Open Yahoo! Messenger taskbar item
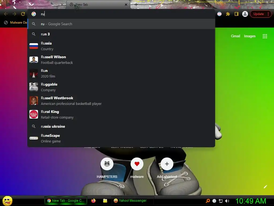This screenshot has width=274, height=206. point(132,201)
